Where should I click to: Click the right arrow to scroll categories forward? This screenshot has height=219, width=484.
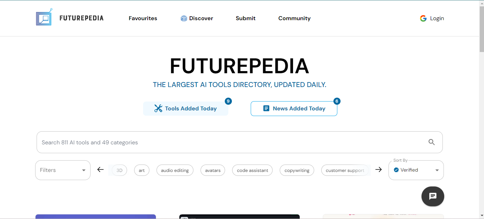click(x=379, y=170)
